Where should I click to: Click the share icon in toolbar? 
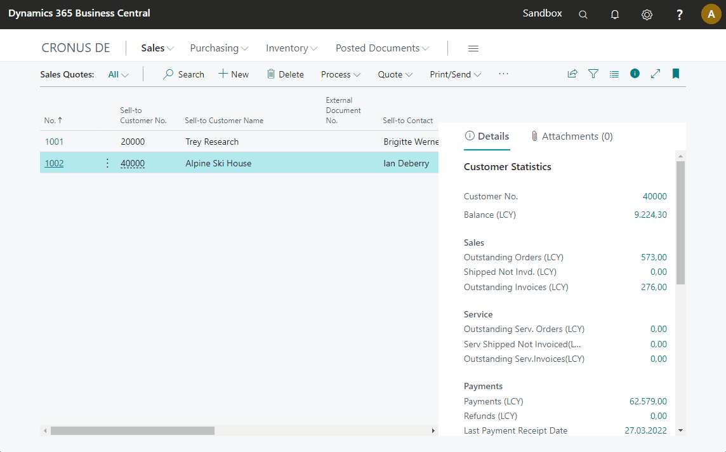(572, 74)
